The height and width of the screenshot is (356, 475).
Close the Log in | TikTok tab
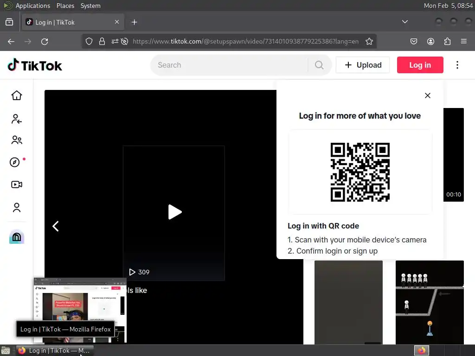(x=117, y=22)
